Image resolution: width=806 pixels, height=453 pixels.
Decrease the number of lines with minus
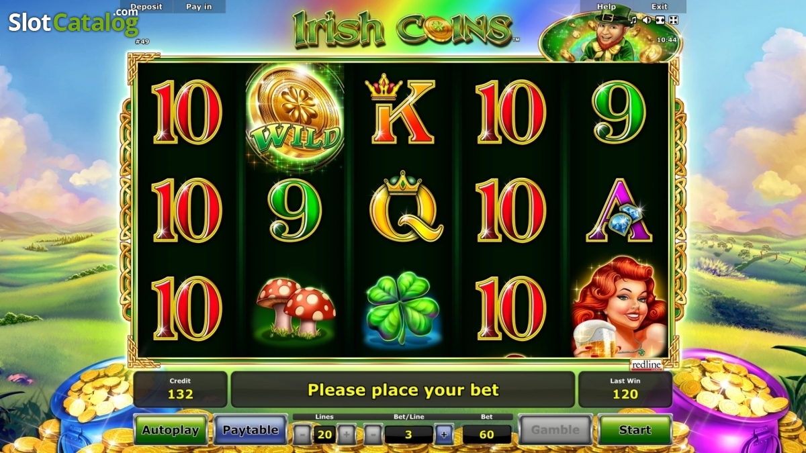pos(302,434)
